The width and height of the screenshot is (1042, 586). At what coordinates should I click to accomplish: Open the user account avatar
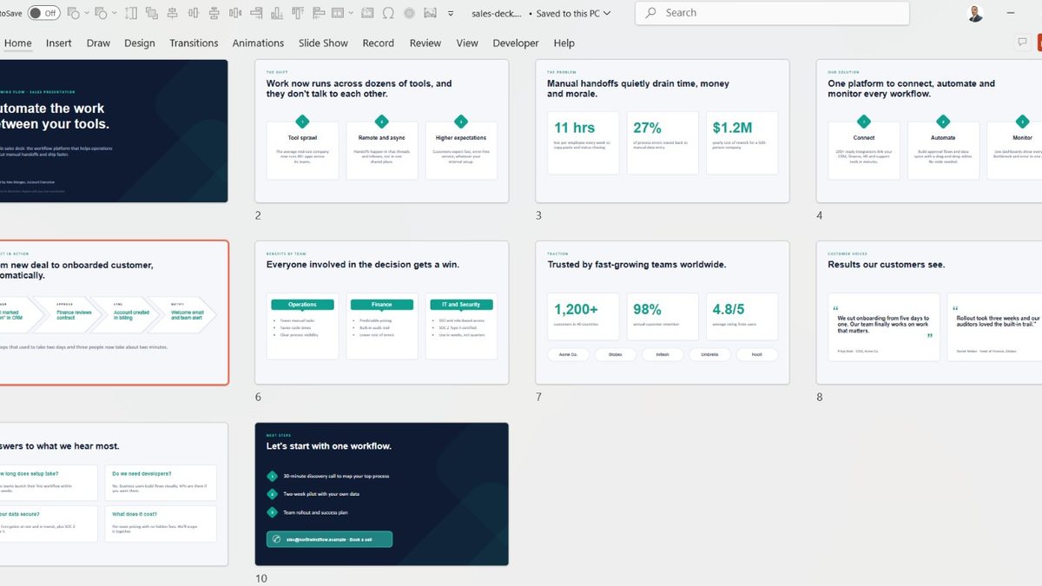tap(976, 13)
